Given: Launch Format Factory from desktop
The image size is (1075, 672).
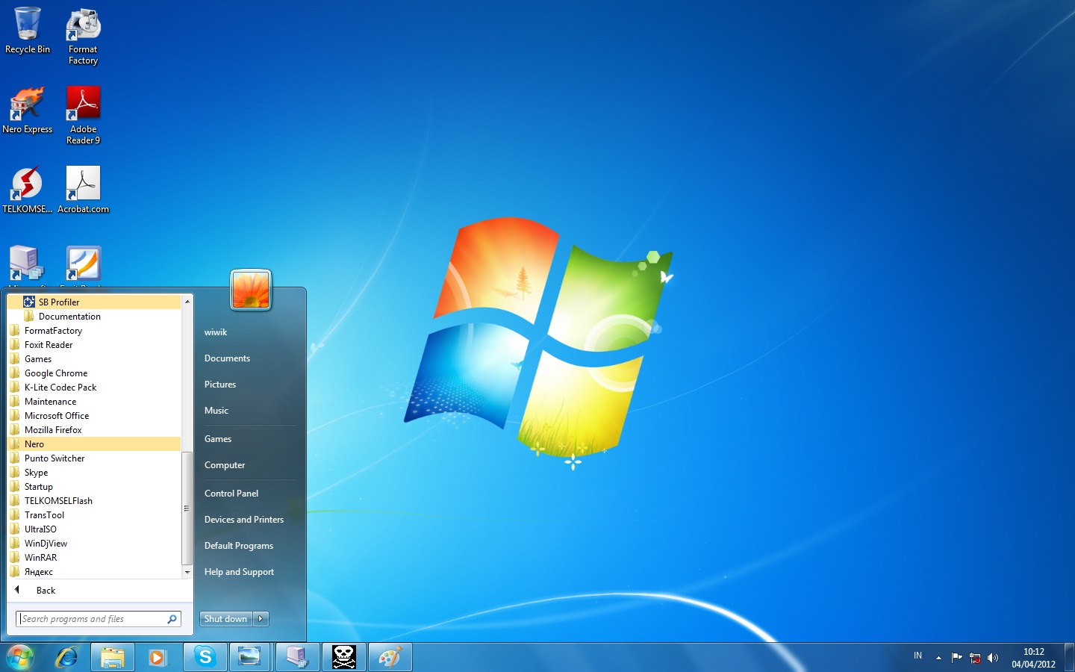Looking at the screenshot, I should tap(83, 36).
